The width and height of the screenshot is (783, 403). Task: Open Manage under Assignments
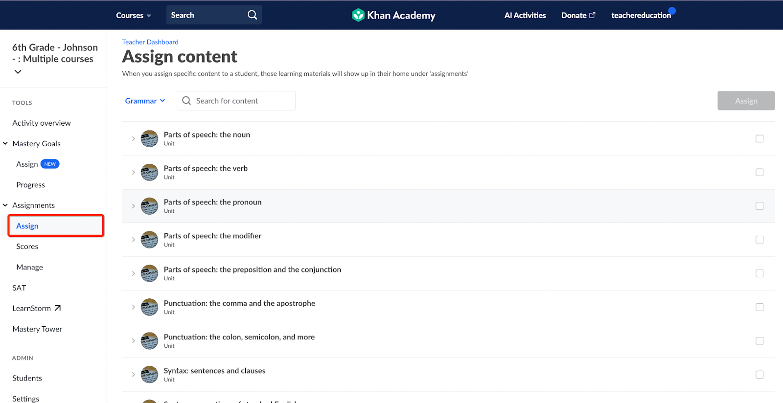(29, 267)
